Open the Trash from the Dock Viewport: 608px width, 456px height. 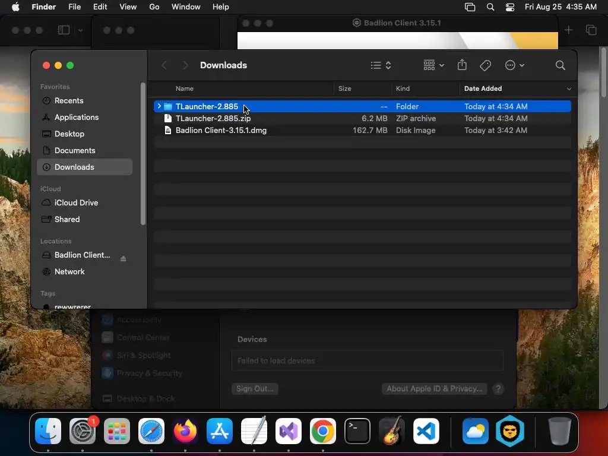coord(559,431)
